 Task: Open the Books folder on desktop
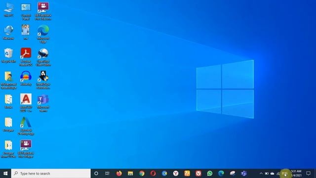(8, 101)
